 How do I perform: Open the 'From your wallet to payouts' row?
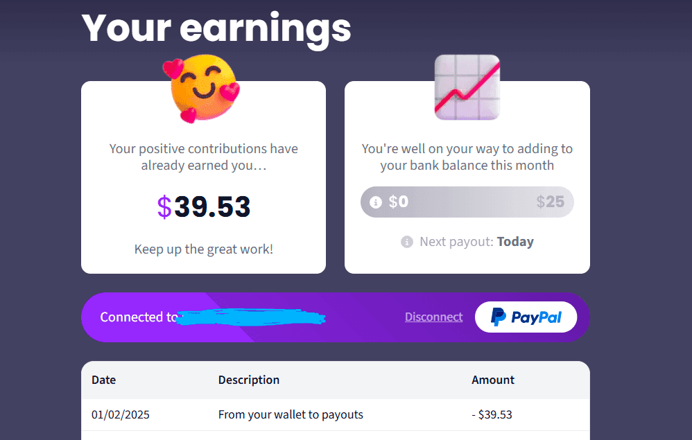(x=291, y=415)
